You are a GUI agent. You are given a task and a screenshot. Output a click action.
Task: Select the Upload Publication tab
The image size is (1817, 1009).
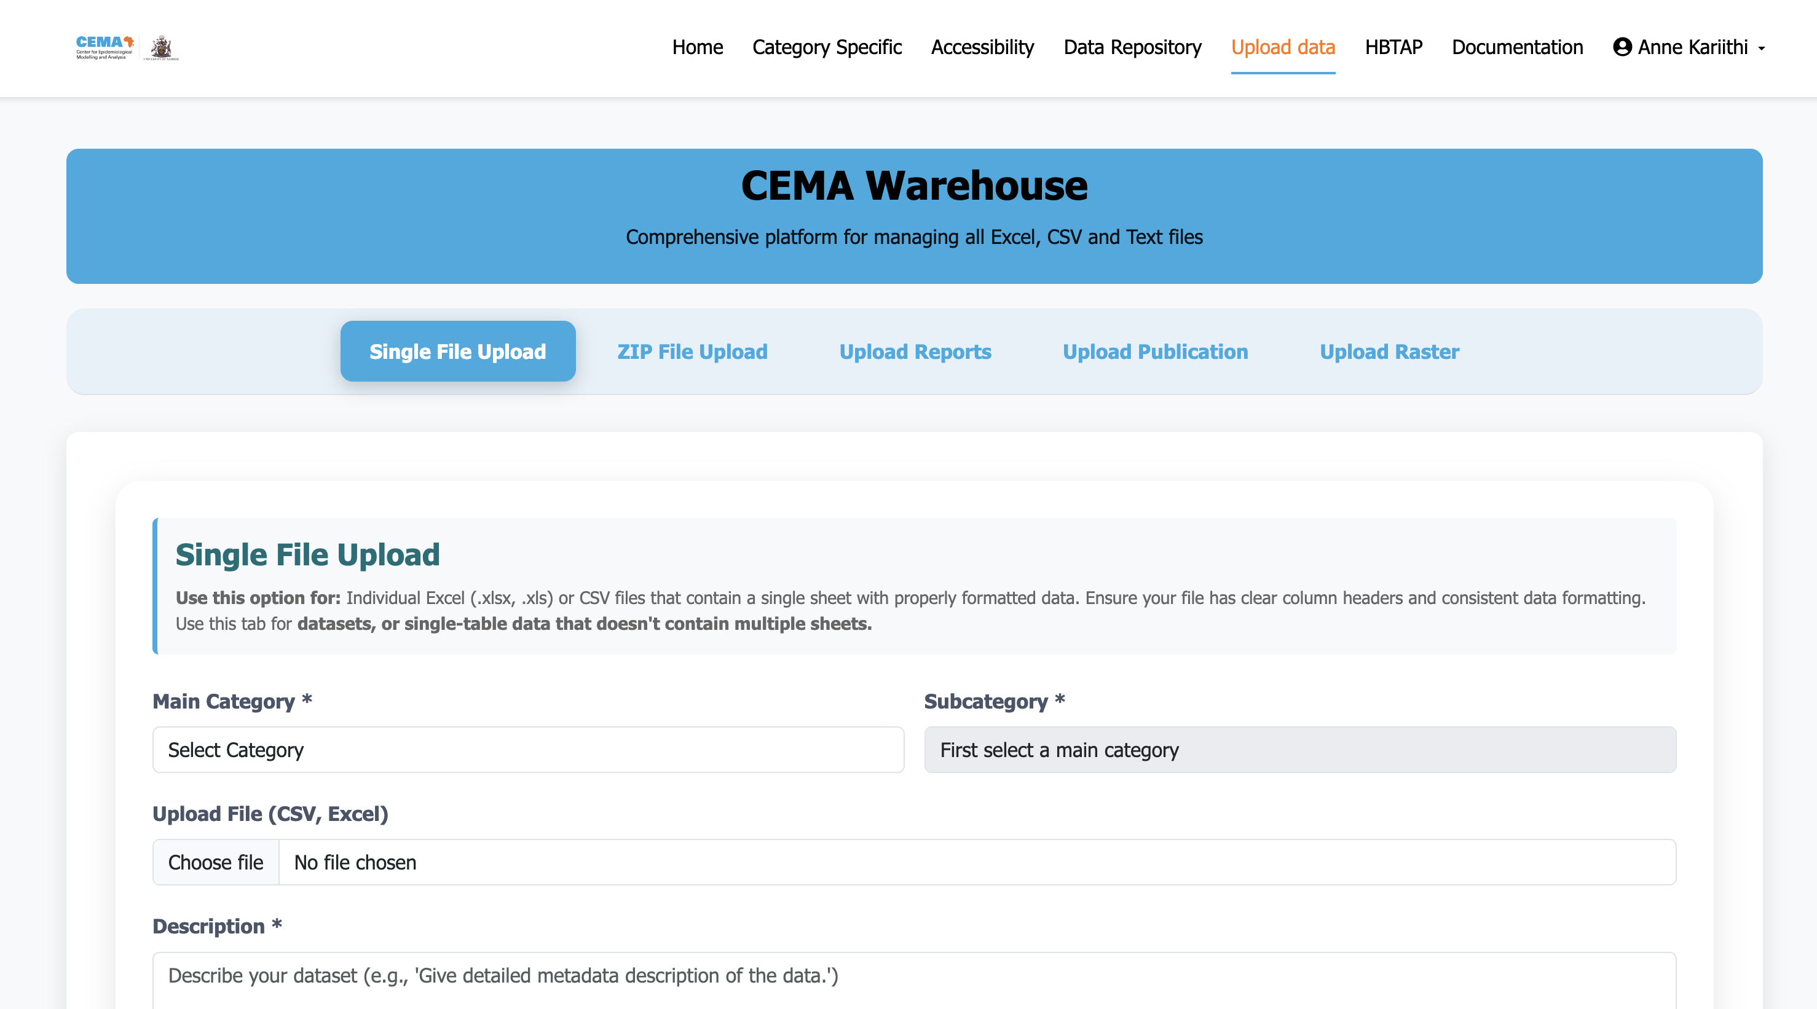pos(1154,351)
